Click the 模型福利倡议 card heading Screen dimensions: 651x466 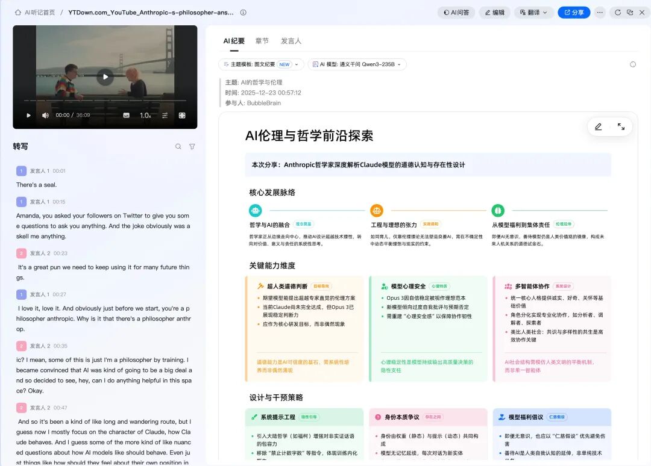click(x=526, y=417)
